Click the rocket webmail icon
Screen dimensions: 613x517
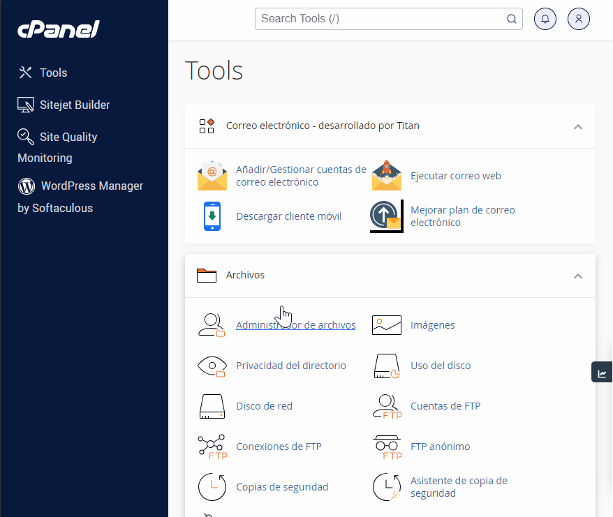[387, 175]
